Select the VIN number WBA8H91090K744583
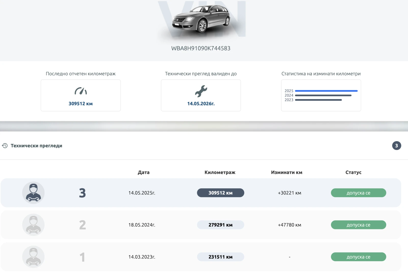The height and width of the screenshot is (277, 408). pos(201,48)
